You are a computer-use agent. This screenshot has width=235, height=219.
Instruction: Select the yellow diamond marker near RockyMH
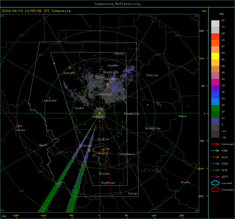pos(70,68)
